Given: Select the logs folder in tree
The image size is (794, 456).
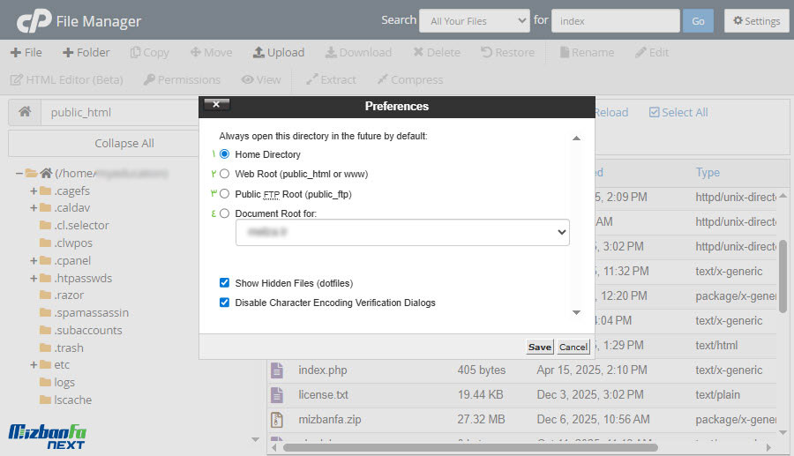Looking at the screenshot, I should coord(64,382).
